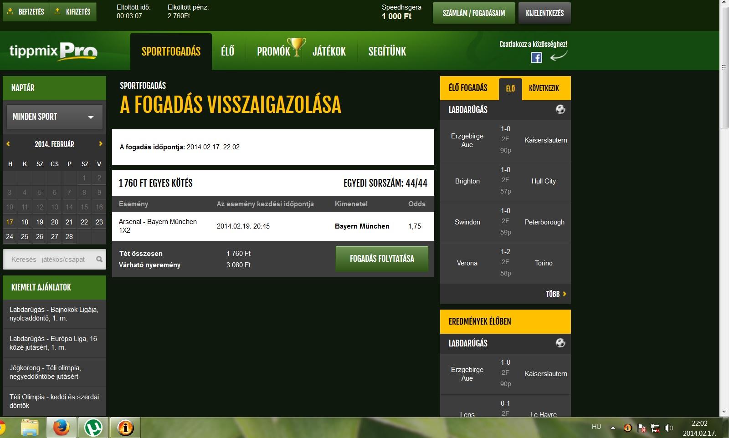This screenshot has height=438, width=729.
Task: Go to previous month in calendar
Action: click(x=8, y=144)
